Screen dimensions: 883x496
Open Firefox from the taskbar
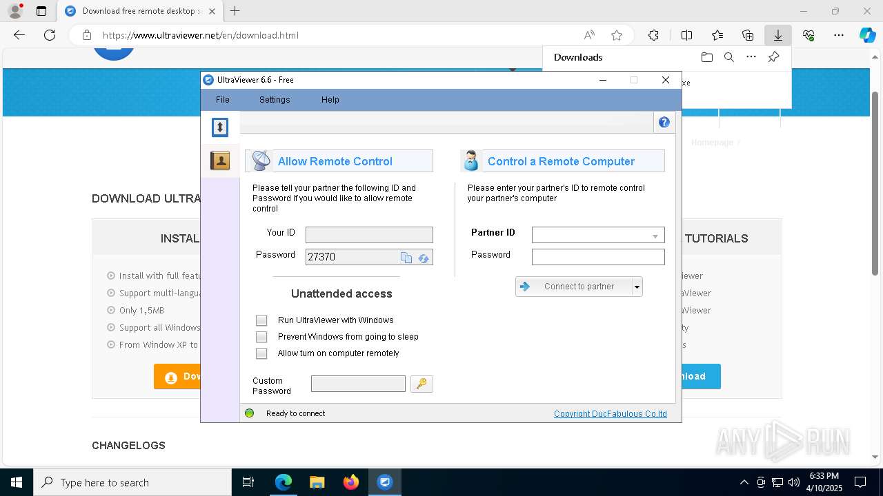[x=351, y=482]
